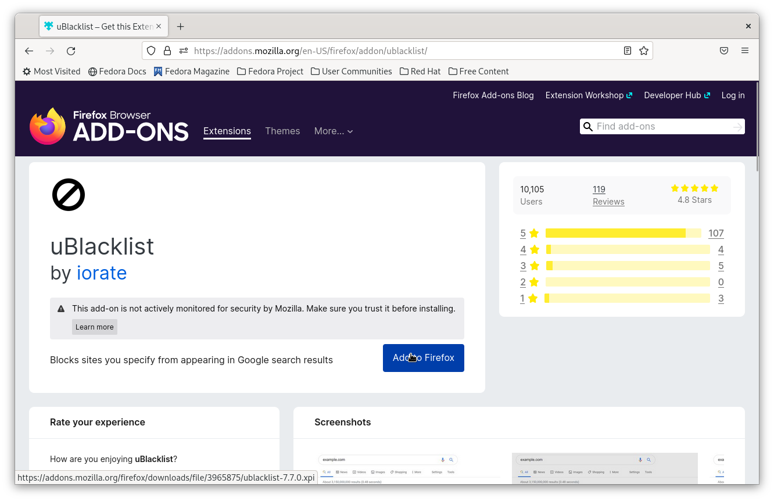Click the 5 star rating bar
This screenshot has width=774, height=501.
coord(623,233)
